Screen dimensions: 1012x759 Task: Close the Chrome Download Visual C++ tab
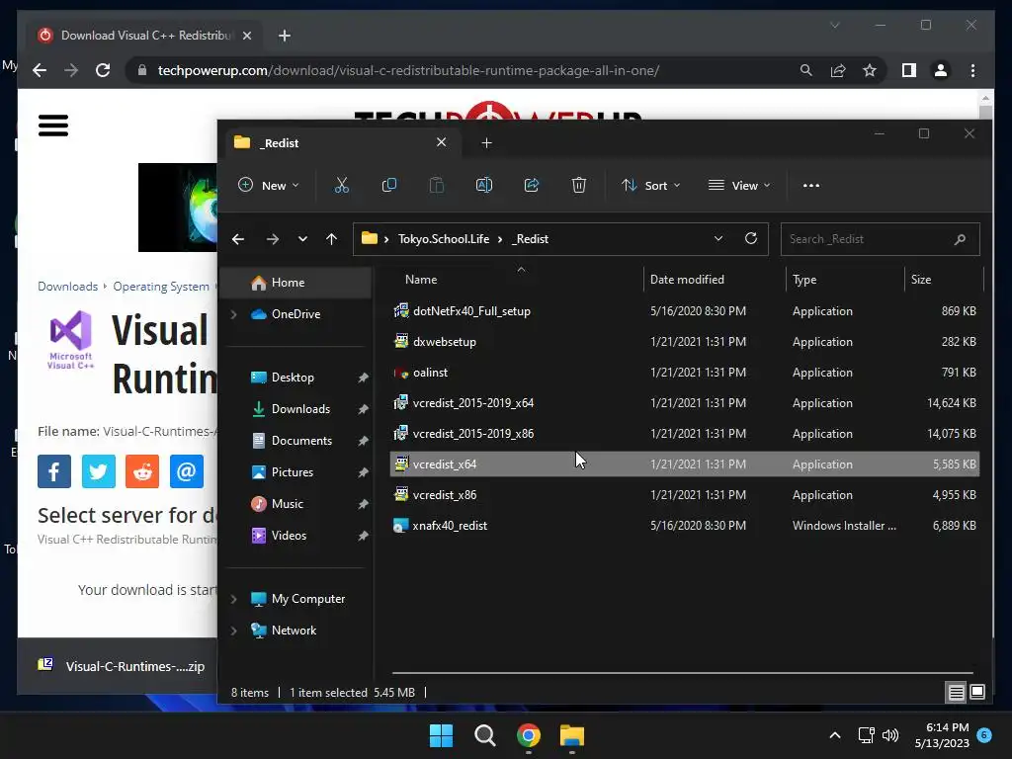(246, 36)
